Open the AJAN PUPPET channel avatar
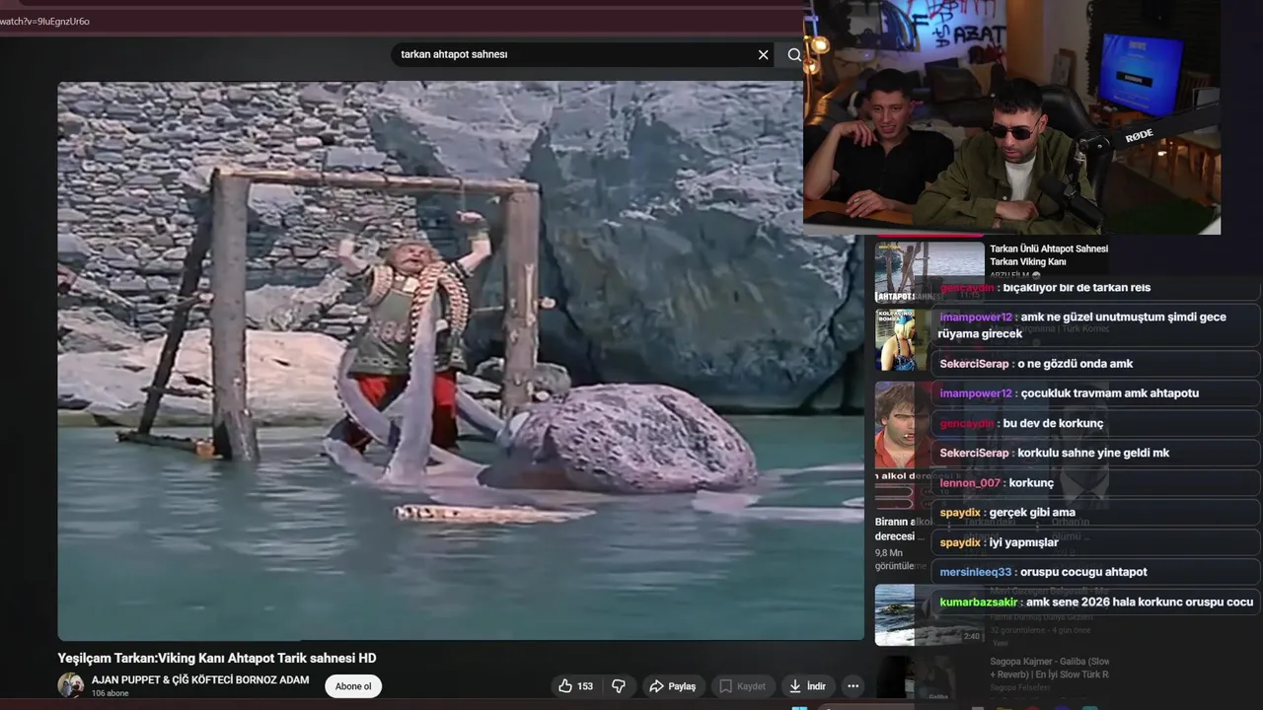The height and width of the screenshot is (710, 1263). coord(70,685)
